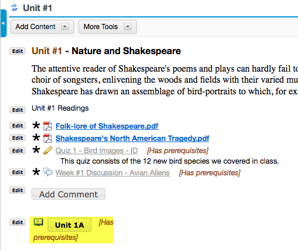Edit the Quiz 1 - Bird Images item
The height and width of the screenshot is (251, 298).
17,151
